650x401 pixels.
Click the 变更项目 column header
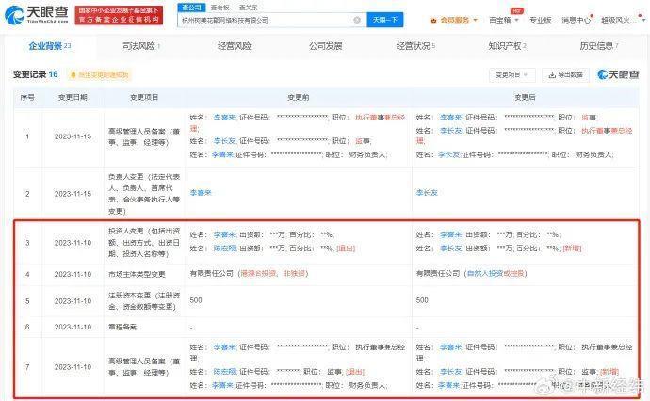click(x=144, y=97)
